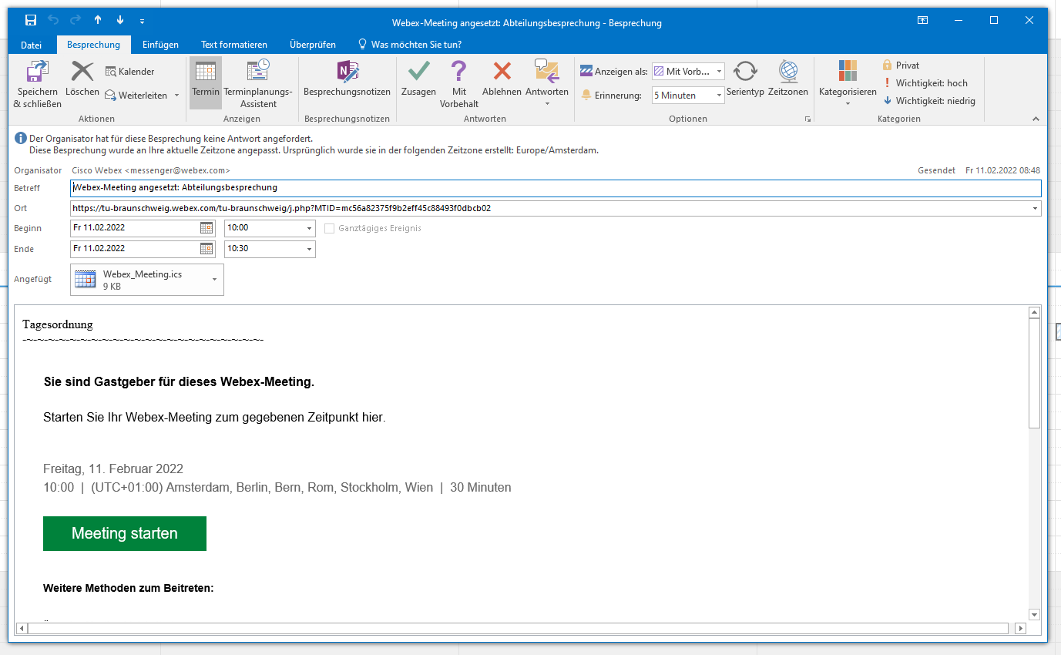
Task: Open Optionen group dialog launcher
Action: (808, 119)
